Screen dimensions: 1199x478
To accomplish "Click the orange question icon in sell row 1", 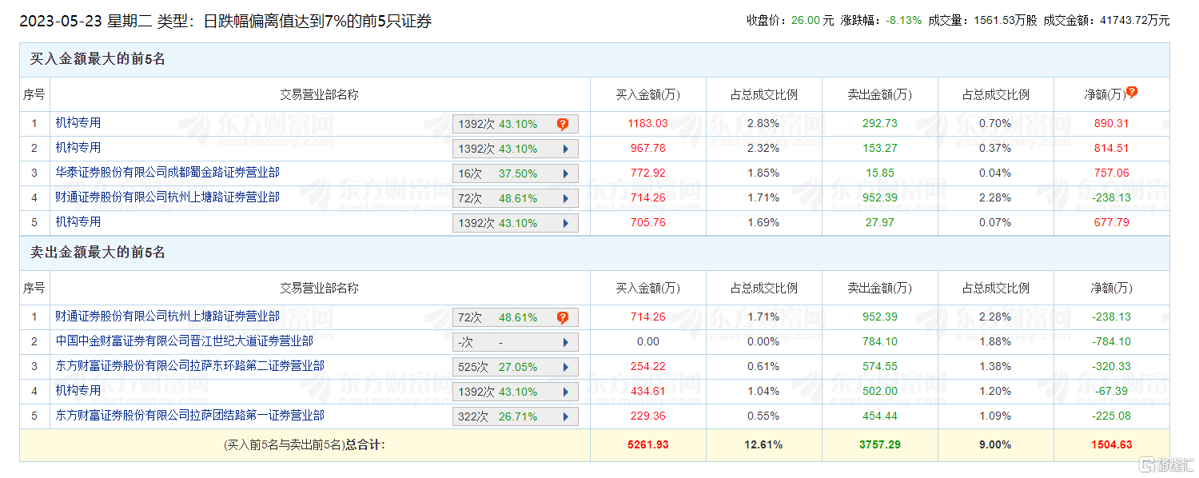I will pyautogui.click(x=563, y=317).
